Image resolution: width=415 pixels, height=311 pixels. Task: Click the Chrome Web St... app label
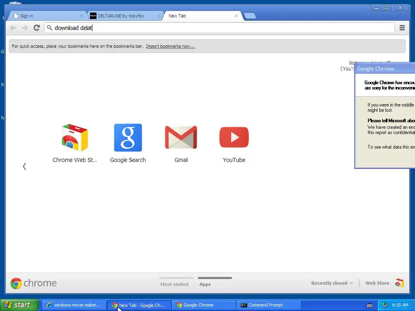coord(75,160)
